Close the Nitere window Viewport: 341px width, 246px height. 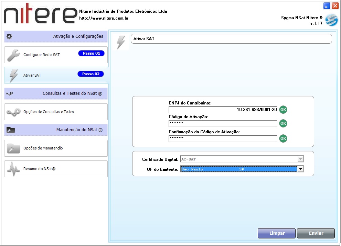pyautogui.click(x=335, y=5)
